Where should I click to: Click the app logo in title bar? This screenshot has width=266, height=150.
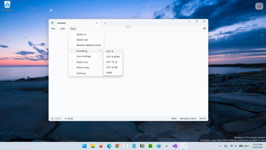(x=52, y=23)
